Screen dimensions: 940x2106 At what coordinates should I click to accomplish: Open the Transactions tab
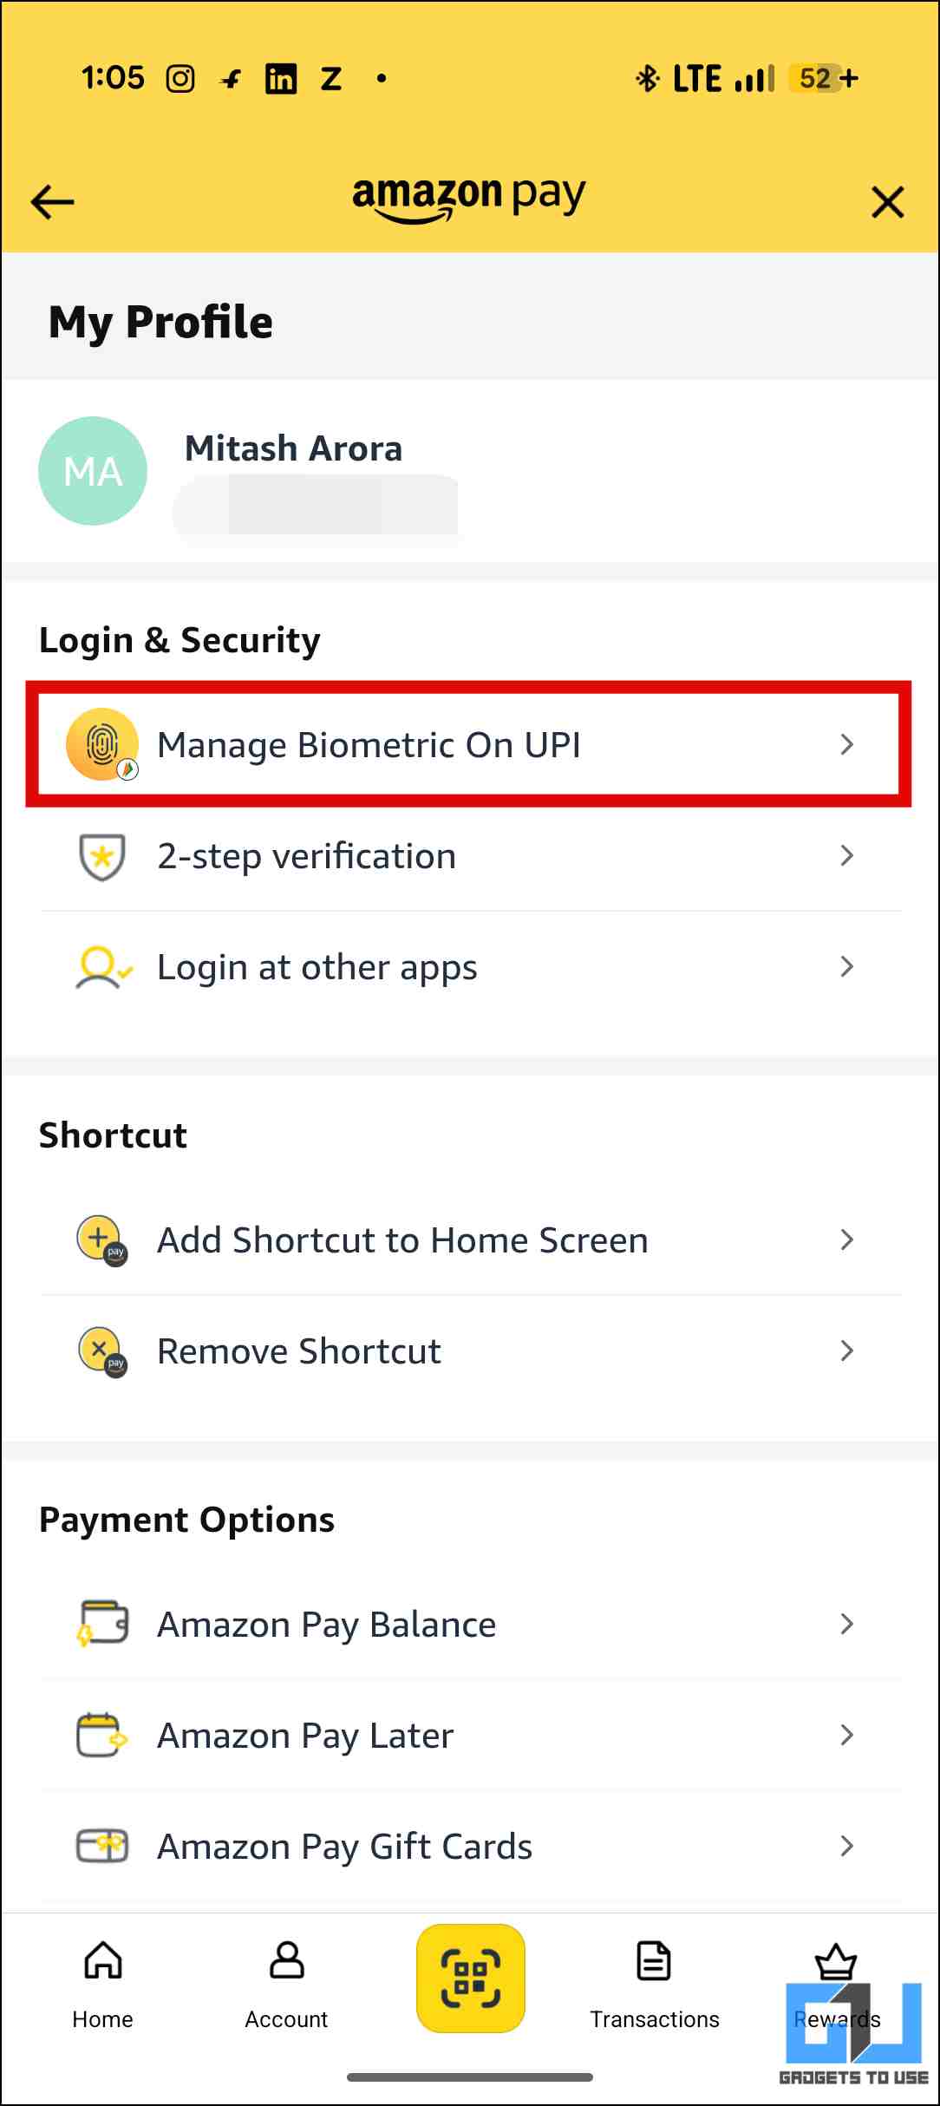click(654, 1981)
